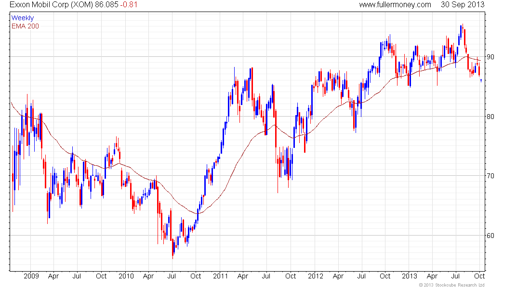Click the latest small blue candle at Oct 2013
530x289 pixels.
481,80
